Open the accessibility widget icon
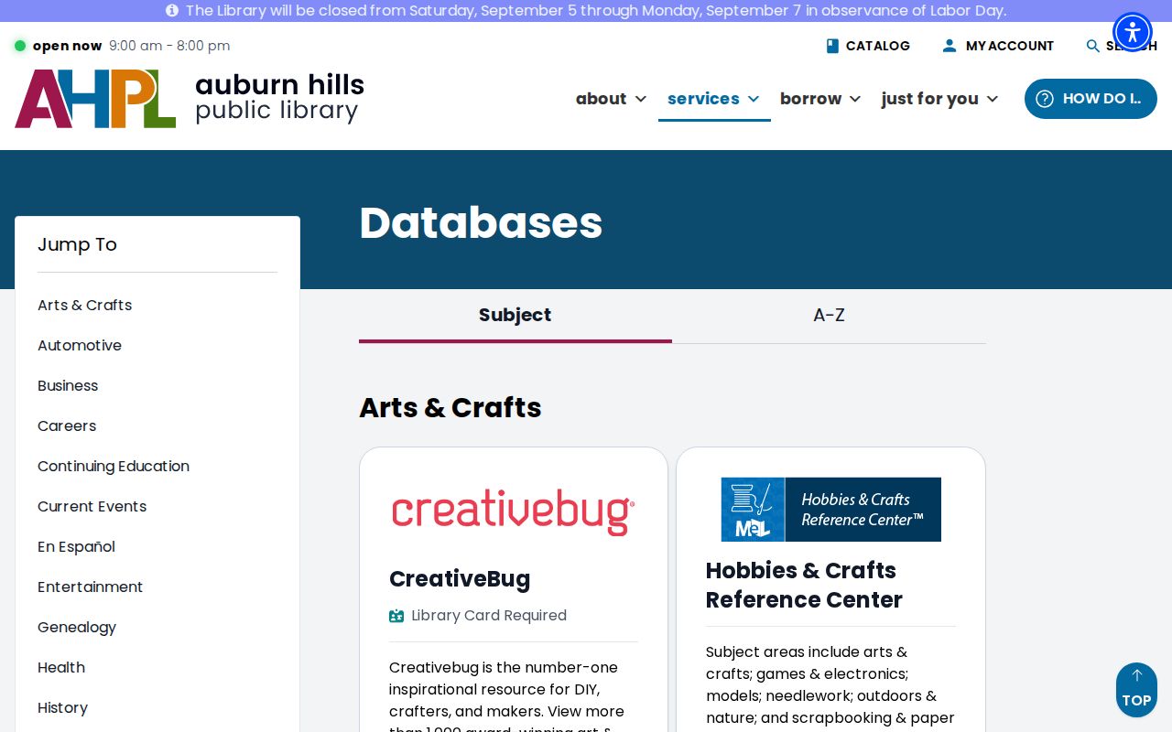Image resolution: width=1172 pixels, height=732 pixels. coord(1133,33)
